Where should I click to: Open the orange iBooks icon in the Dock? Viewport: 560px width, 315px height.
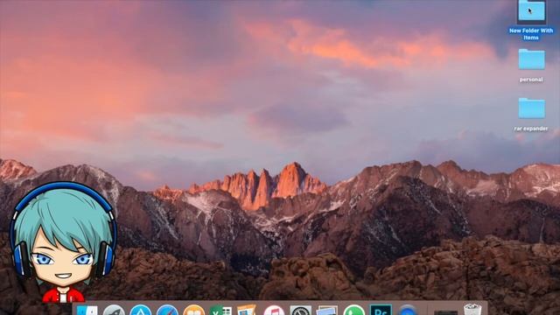click(194, 310)
